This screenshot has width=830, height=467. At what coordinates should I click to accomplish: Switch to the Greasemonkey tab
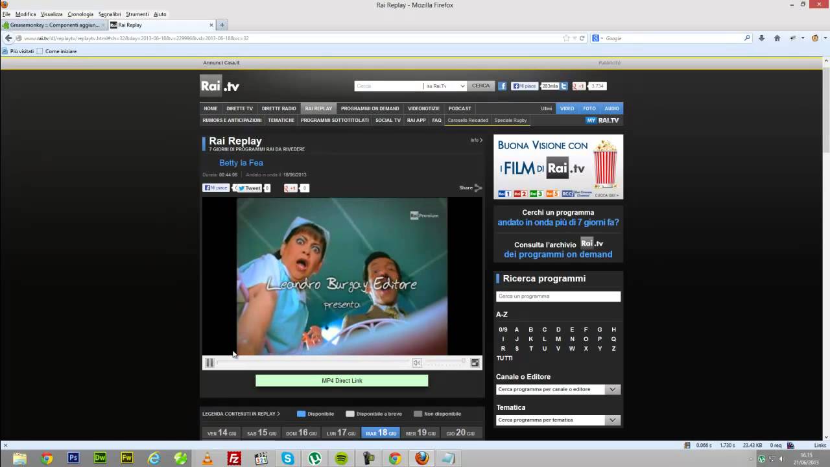tap(54, 25)
